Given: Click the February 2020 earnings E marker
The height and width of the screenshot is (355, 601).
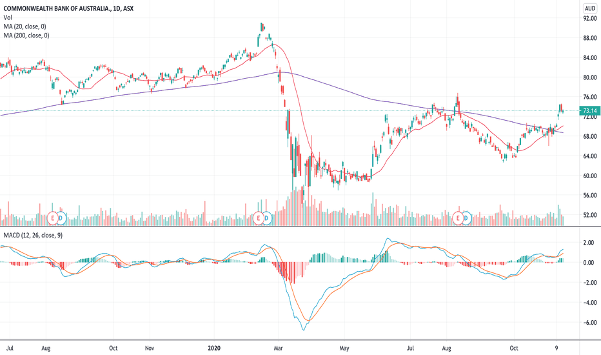Looking at the screenshot, I should [259, 218].
